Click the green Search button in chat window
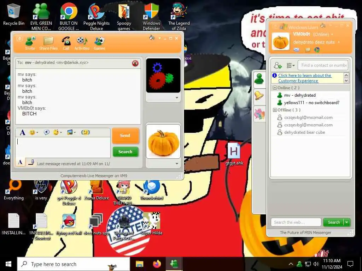 (x=125, y=152)
